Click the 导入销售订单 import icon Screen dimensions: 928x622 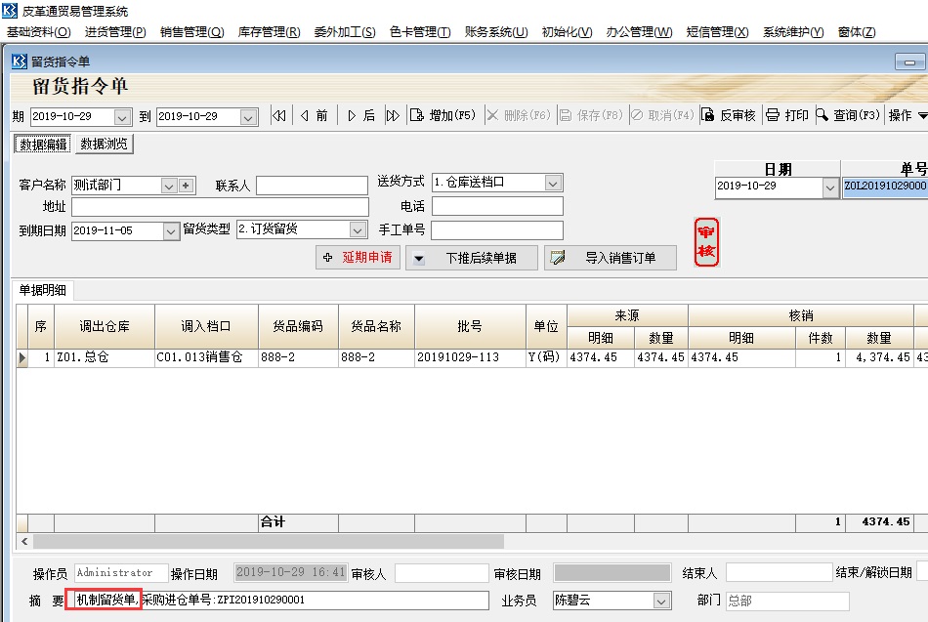[x=557, y=257]
